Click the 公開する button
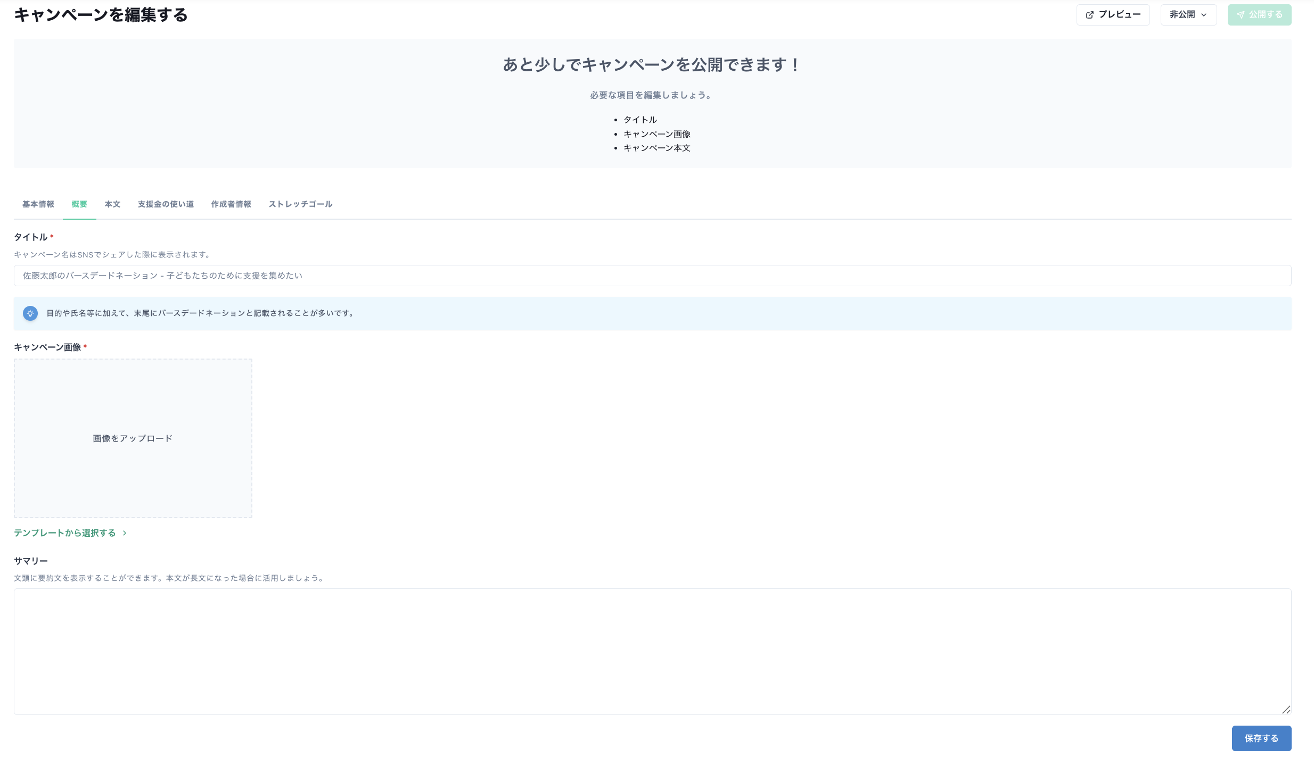Viewport: 1314px width, 765px height. (x=1259, y=14)
